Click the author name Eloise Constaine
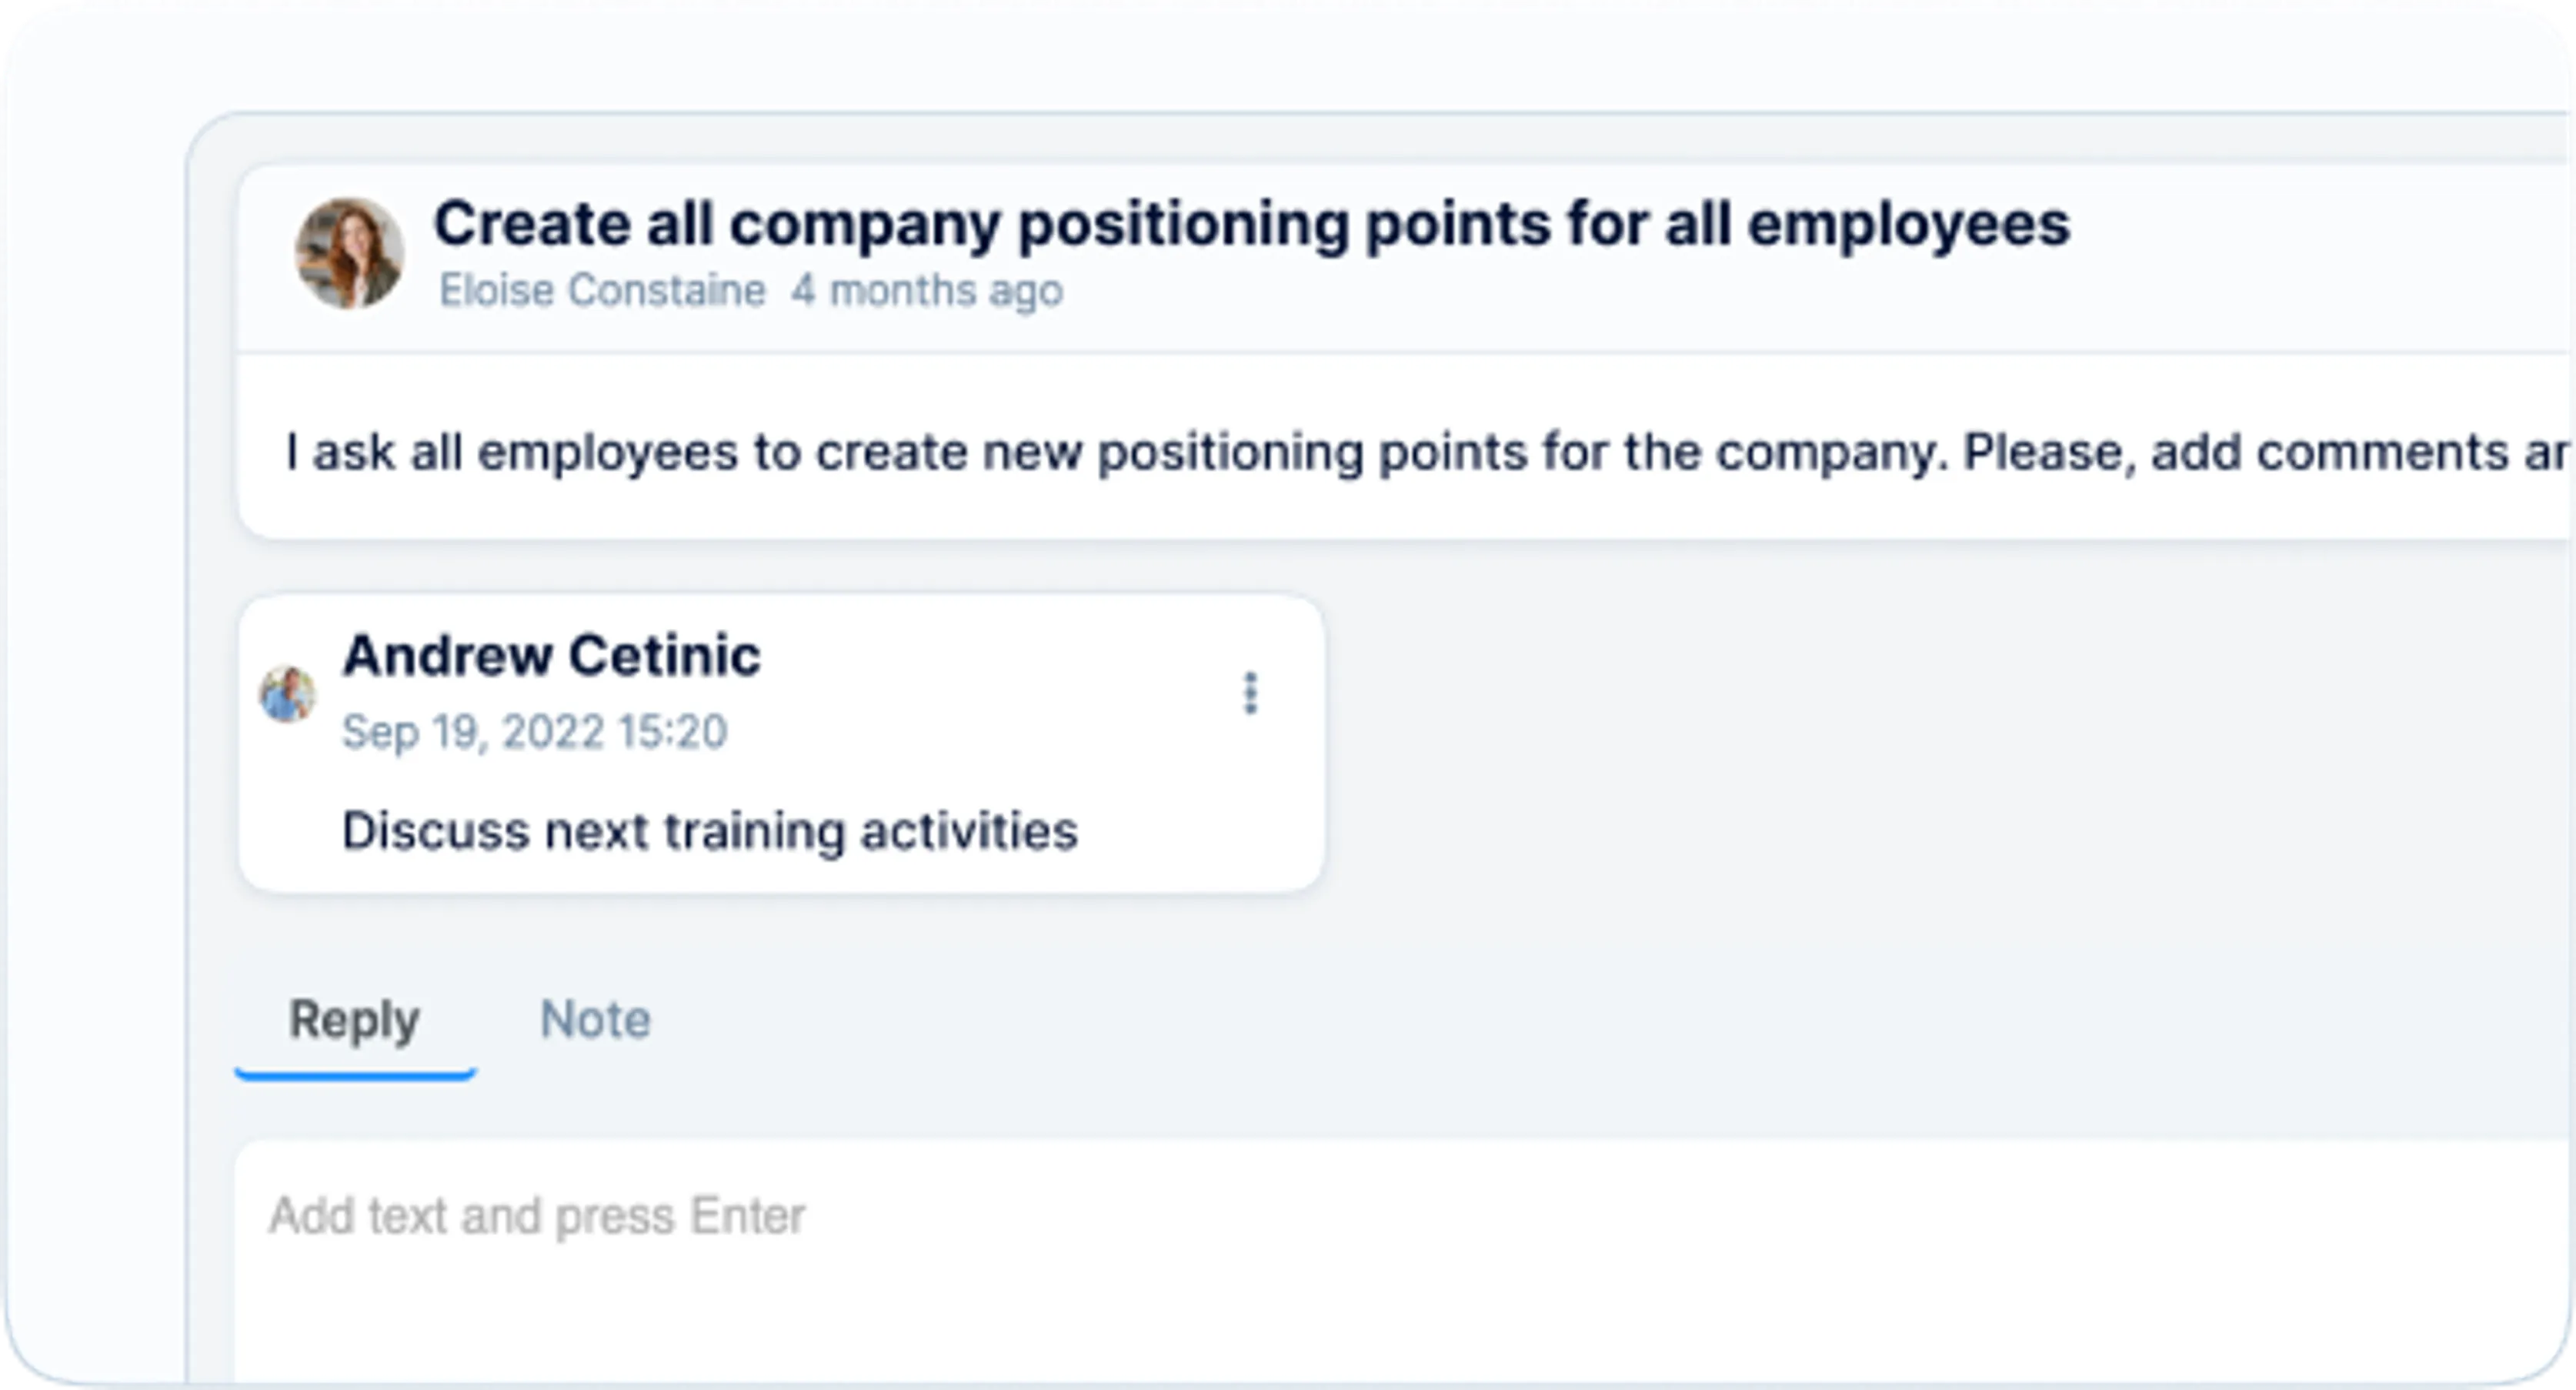This screenshot has width=2576, height=1390. coord(602,291)
